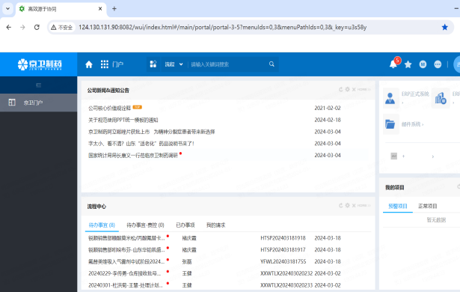Click the browser forward arrow

pyautogui.click(x=22, y=27)
